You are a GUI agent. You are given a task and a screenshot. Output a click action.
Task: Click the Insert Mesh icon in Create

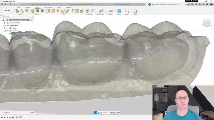click(x=17, y=11)
